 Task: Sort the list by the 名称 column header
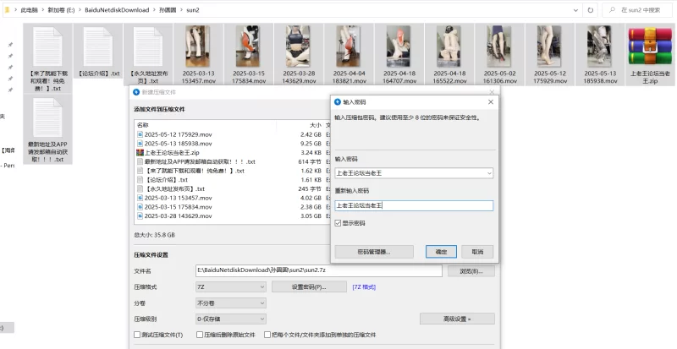tap(142, 125)
